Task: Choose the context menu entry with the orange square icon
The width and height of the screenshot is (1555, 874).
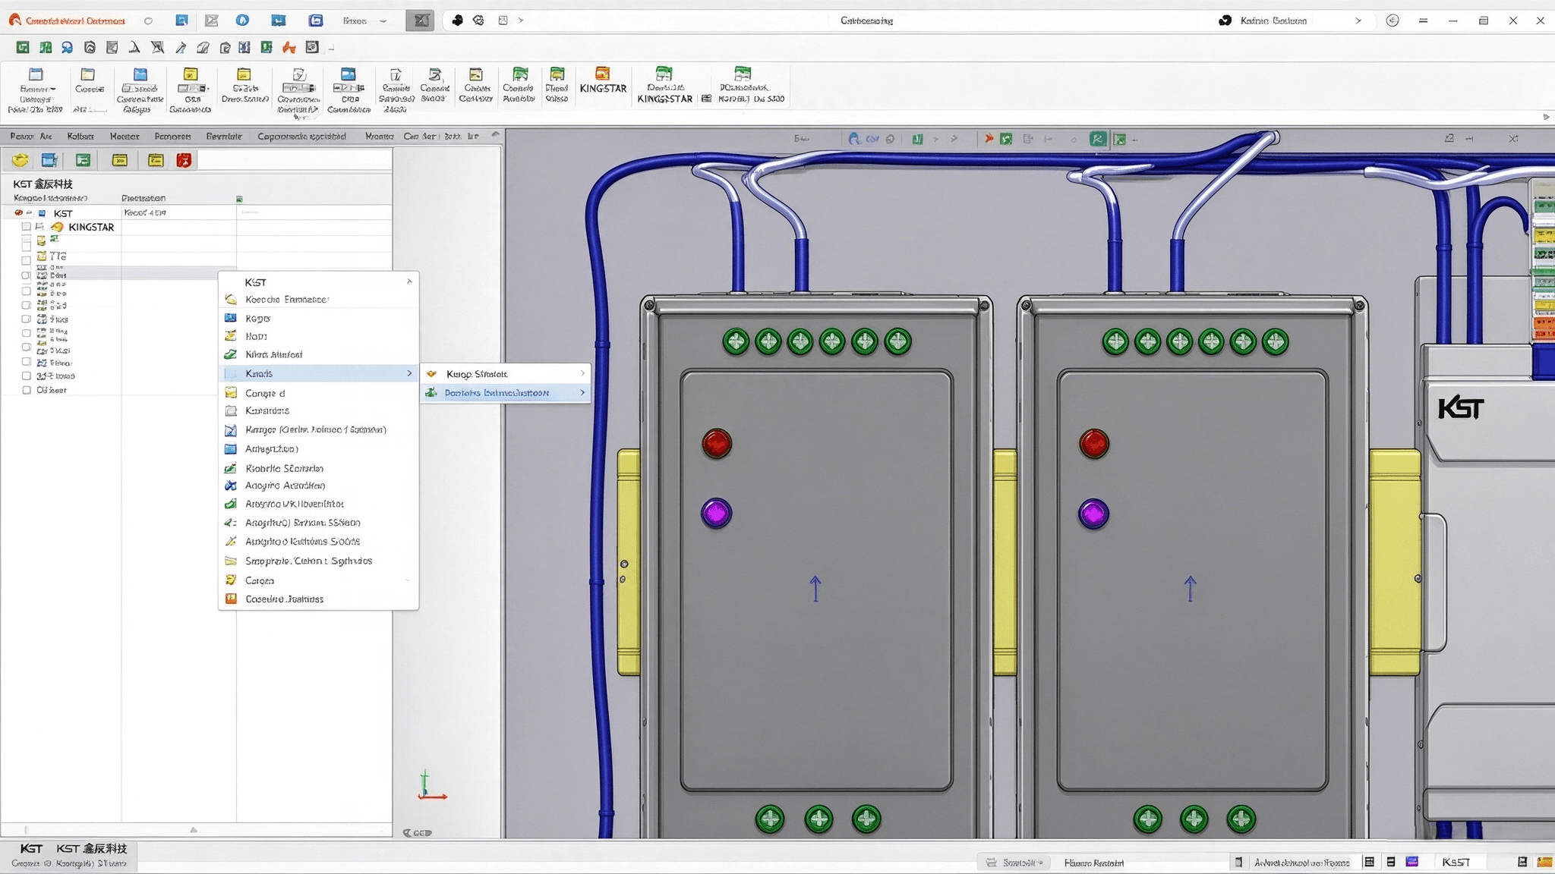Action: (x=319, y=599)
